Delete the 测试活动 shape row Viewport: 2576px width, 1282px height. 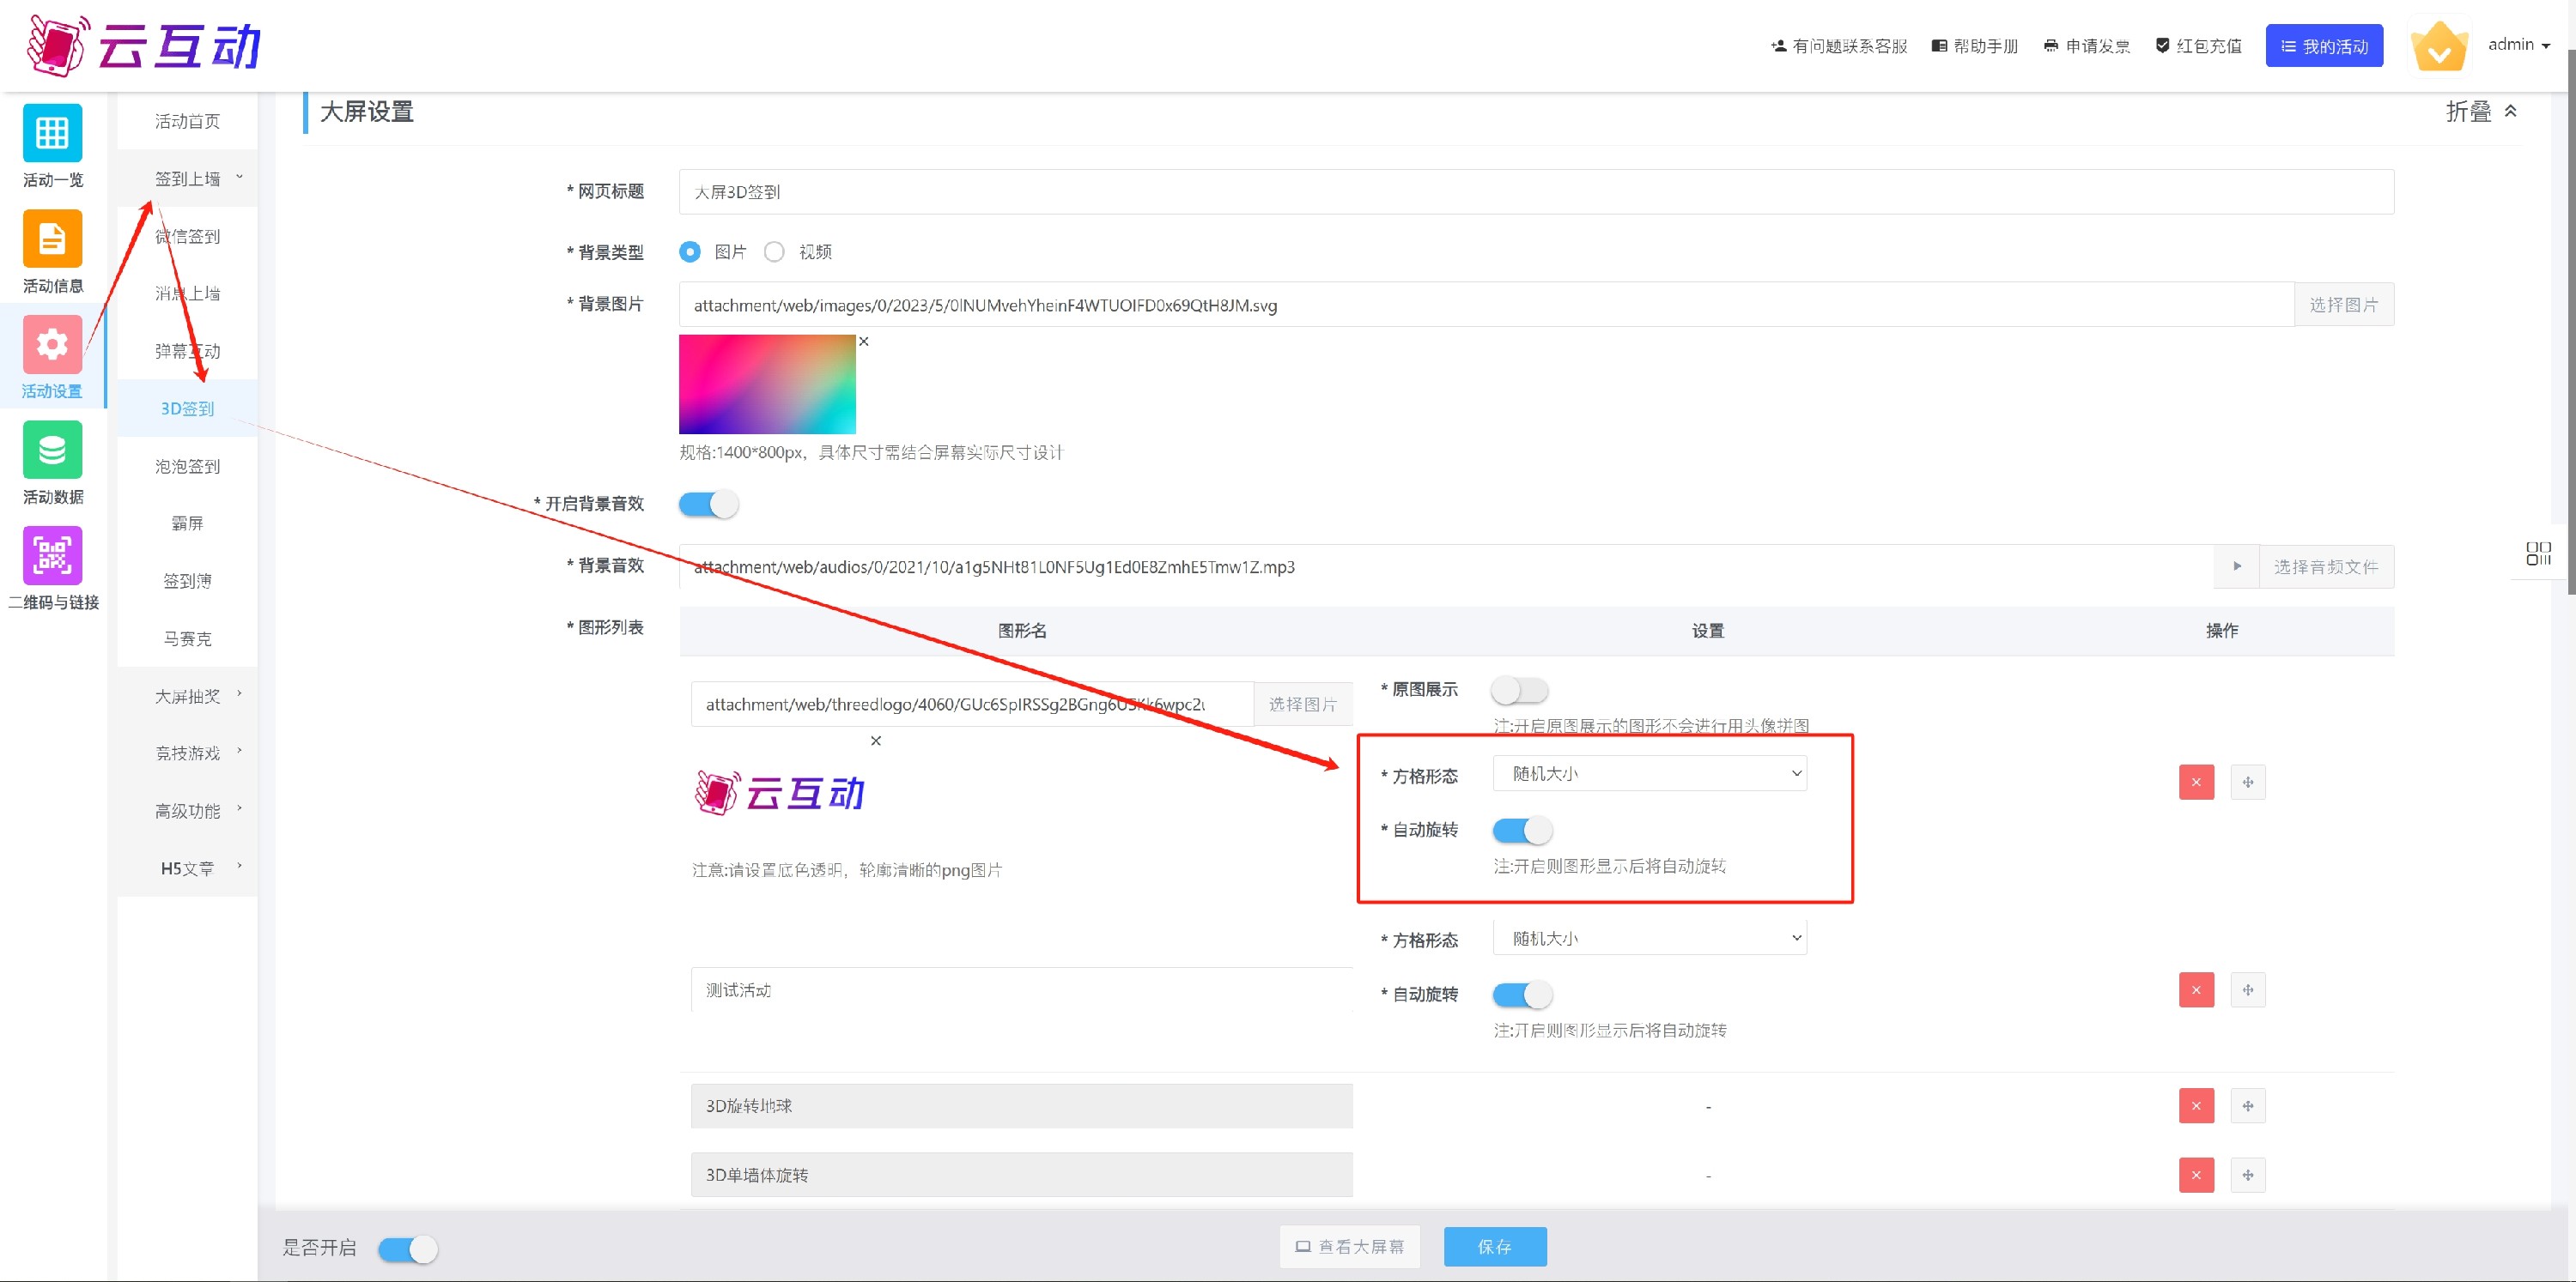pos(2196,990)
